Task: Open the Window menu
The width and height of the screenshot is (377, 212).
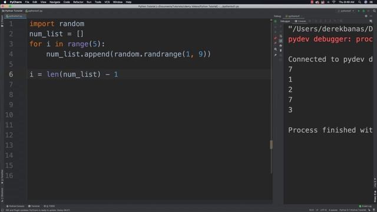Action: tap(118, 2)
